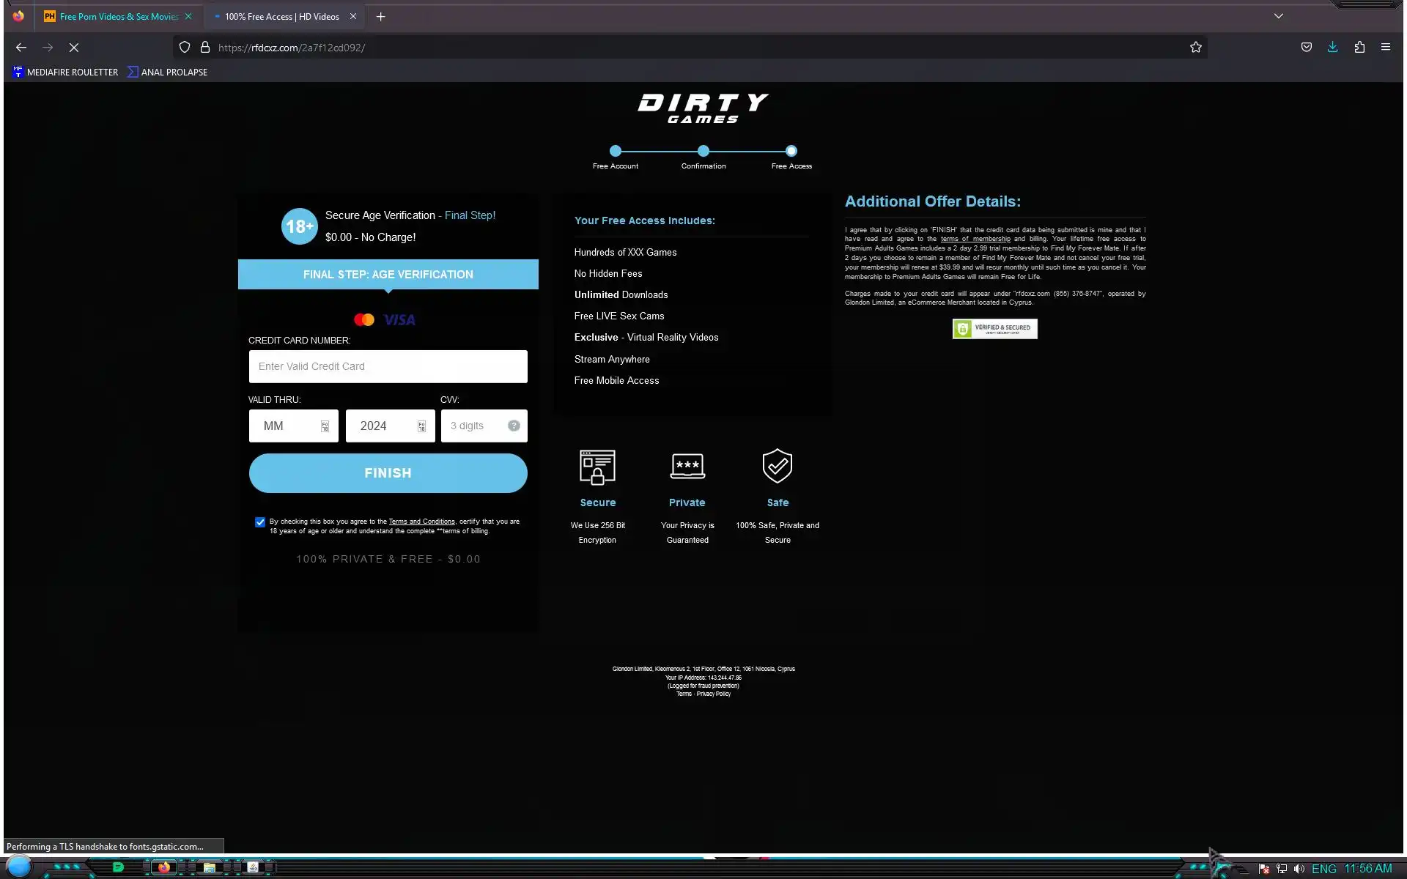Click the Terms and Conditions link
Image resolution: width=1407 pixels, height=879 pixels.
click(x=421, y=522)
